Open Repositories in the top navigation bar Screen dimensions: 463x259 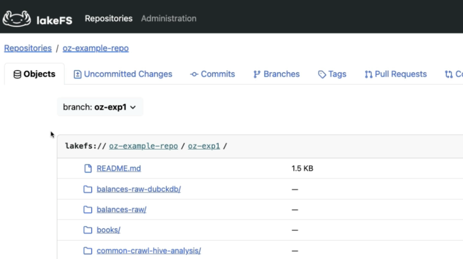pos(109,19)
